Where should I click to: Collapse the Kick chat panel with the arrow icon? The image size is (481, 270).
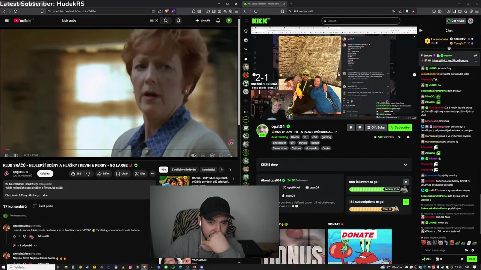(420, 31)
